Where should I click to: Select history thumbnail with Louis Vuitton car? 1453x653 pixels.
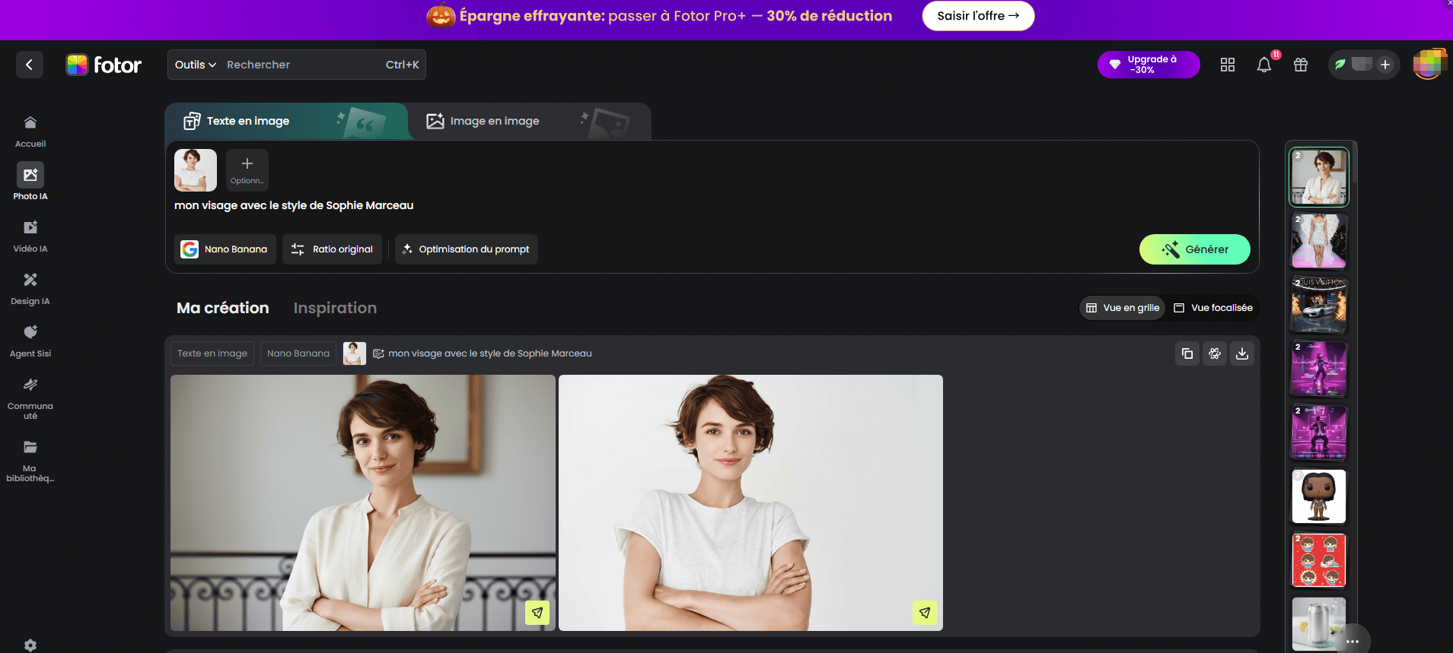click(1319, 305)
